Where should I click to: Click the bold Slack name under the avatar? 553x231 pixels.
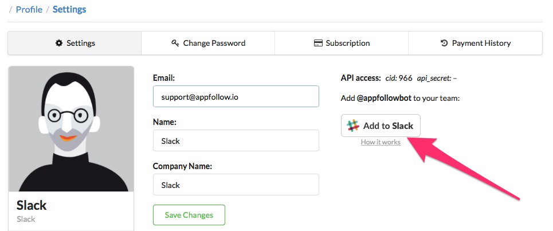click(32, 205)
